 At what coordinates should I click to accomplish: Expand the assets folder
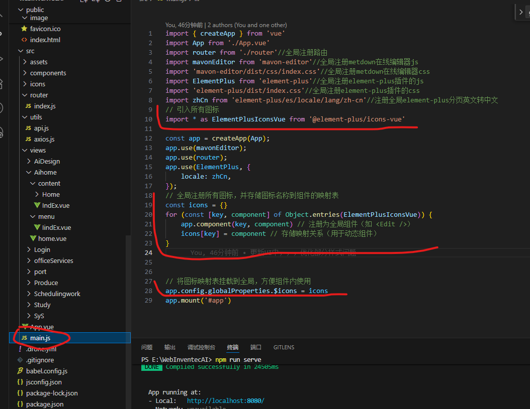25,62
